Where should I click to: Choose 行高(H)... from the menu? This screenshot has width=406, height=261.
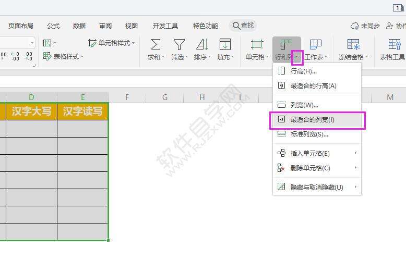click(317, 71)
